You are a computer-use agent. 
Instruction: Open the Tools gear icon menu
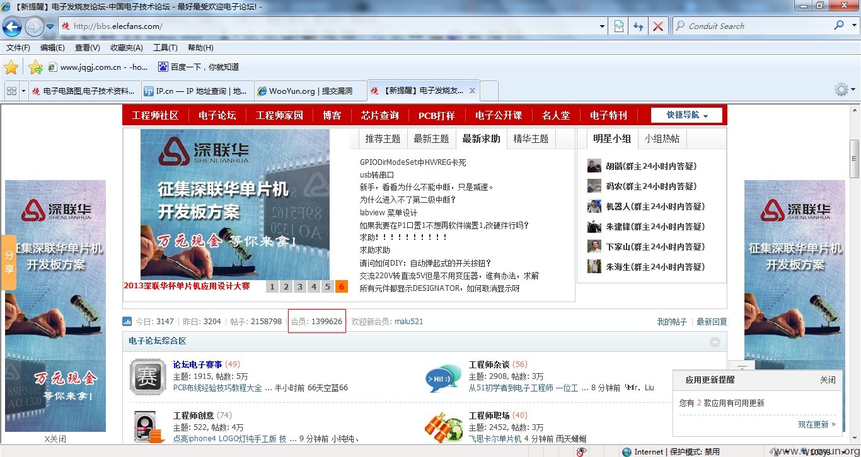coord(841,89)
